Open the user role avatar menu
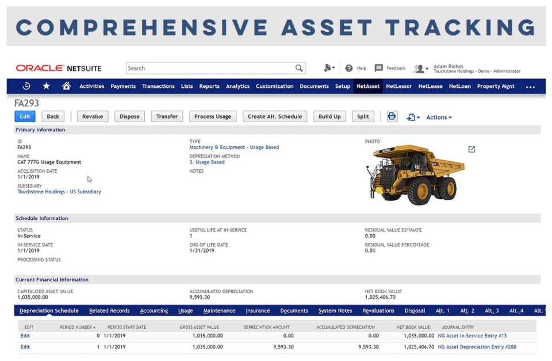This screenshot has height=361, width=552. (421, 68)
